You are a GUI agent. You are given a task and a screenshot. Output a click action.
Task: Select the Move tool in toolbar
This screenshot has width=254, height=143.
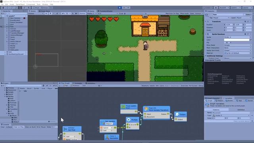click(x=7, y=8)
